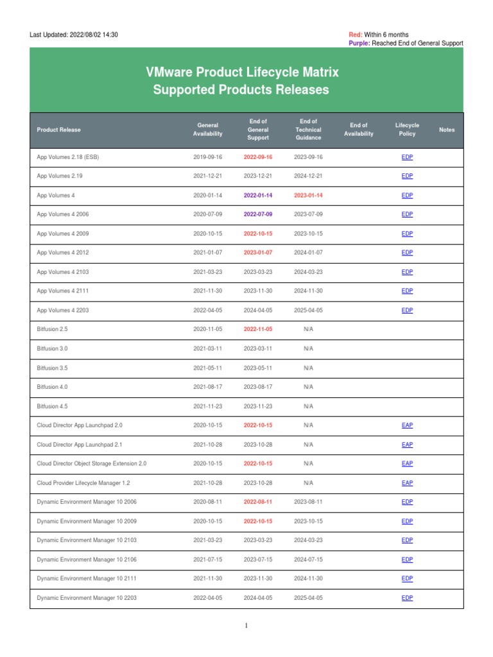Click the End of Technical Guidance column header
493x657 pixels.
pos(308,130)
